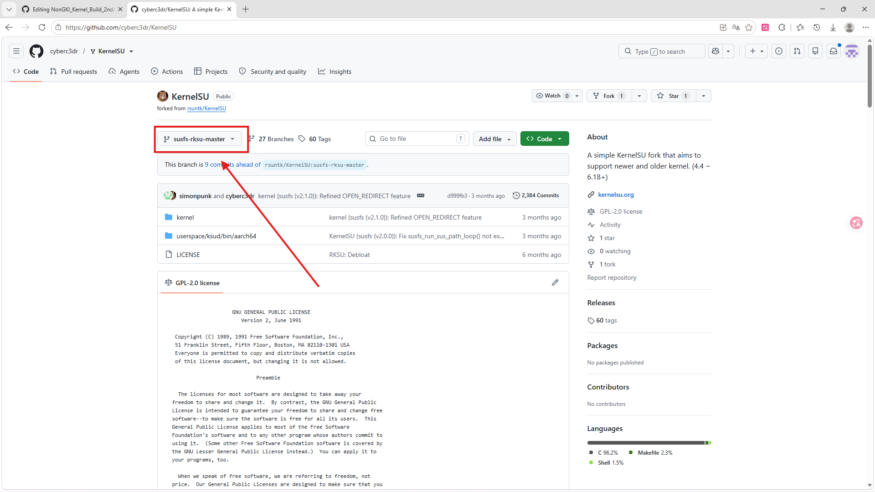Open Copilot chat icon in header
The height and width of the screenshot is (492, 875).
(x=715, y=51)
